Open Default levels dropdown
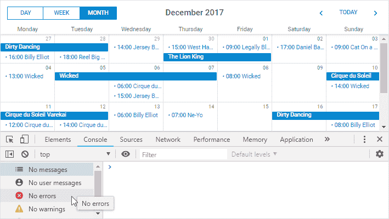Viewport: 389px width, 219px height. [254, 154]
